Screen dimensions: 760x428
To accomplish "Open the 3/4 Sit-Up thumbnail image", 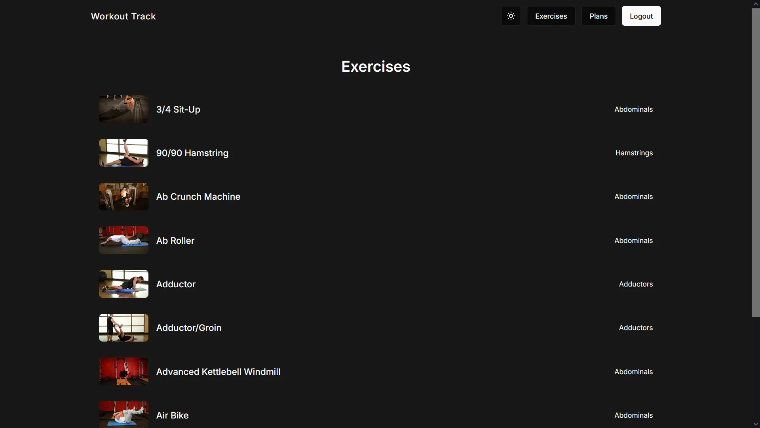I will click(123, 109).
